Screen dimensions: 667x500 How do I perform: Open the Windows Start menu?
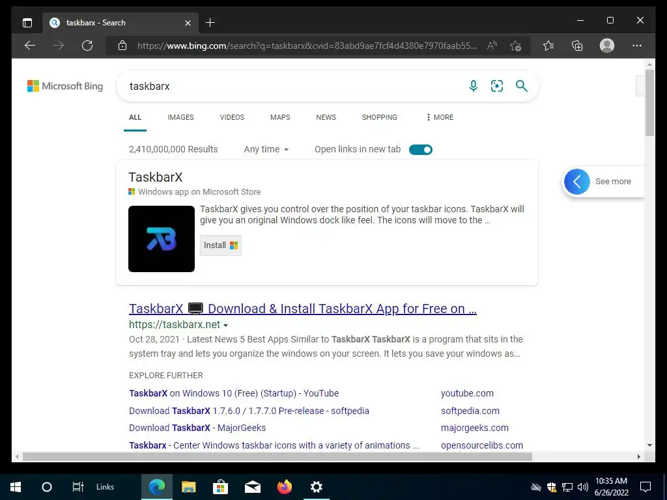coord(16,487)
